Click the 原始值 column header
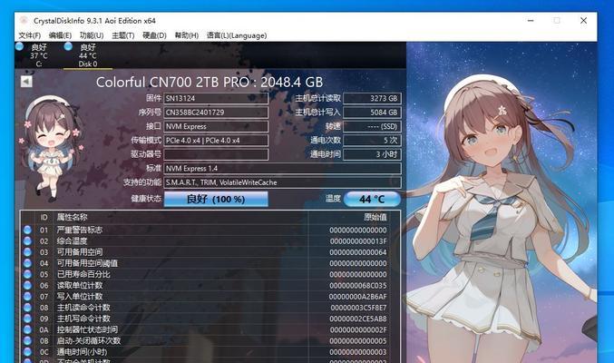Viewport: 614px width, 363px height. click(x=375, y=217)
